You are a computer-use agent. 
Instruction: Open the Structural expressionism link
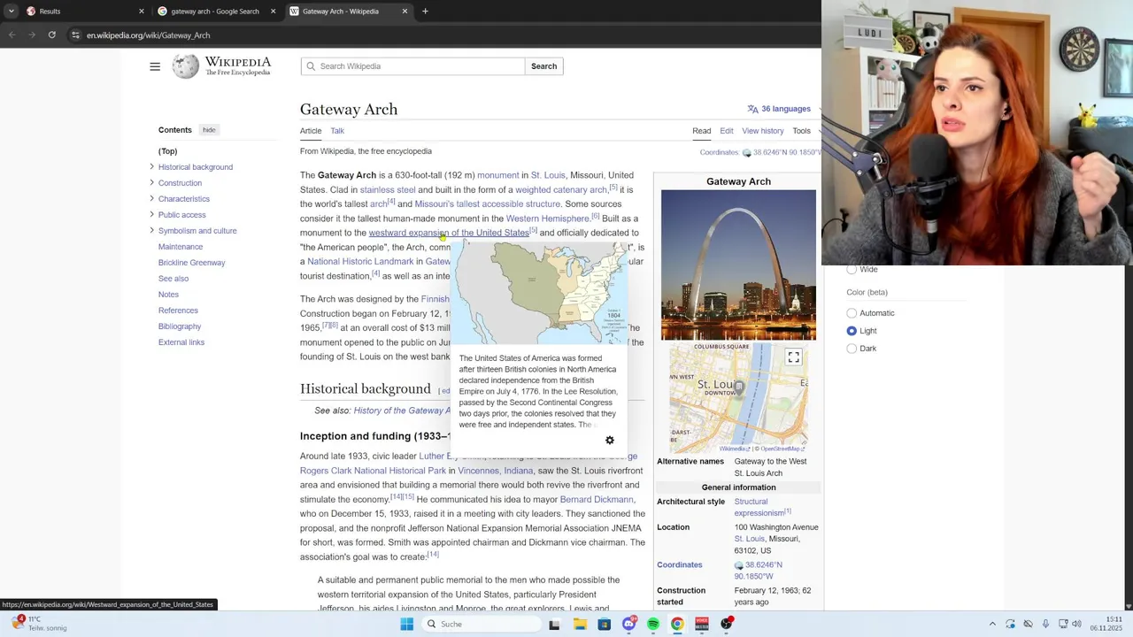759,507
